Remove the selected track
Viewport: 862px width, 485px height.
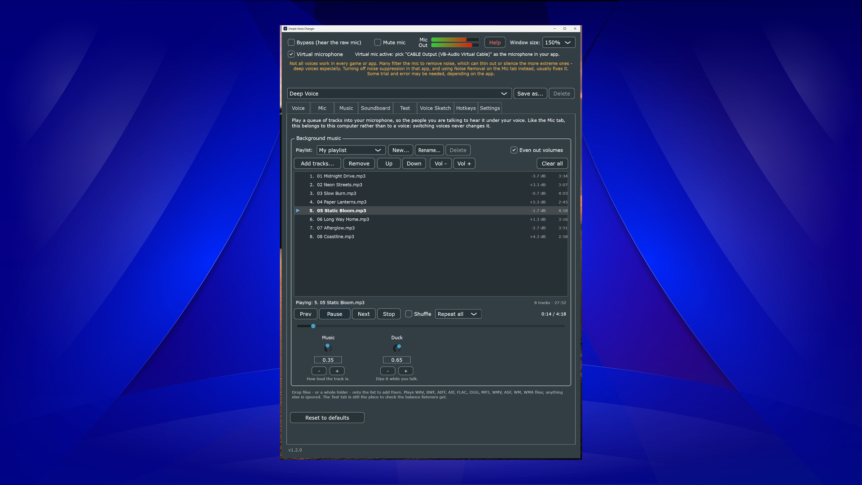359,163
